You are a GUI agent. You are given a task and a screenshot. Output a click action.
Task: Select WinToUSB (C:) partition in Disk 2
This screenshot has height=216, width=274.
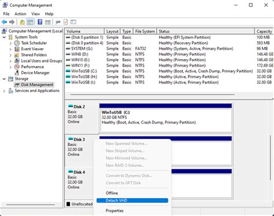click(x=166, y=120)
